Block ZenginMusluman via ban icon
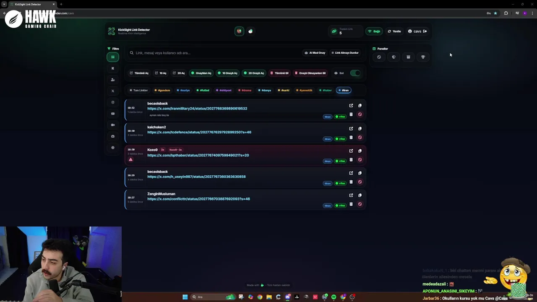 (x=360, y=204)
